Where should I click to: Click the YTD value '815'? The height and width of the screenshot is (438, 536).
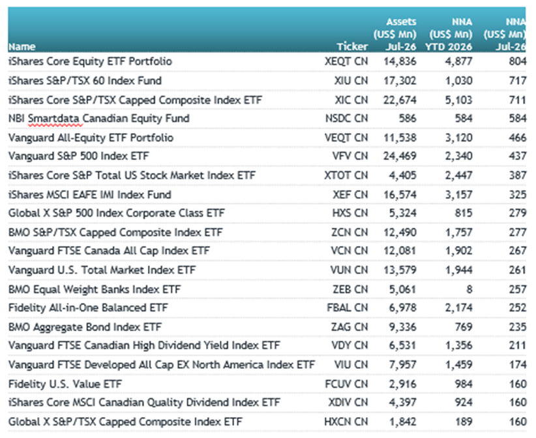(464, 213)
